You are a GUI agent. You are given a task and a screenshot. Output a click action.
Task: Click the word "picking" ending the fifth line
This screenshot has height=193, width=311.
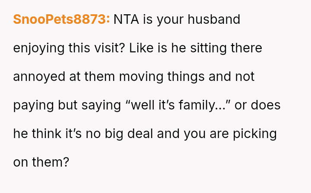tap(255, 134)
